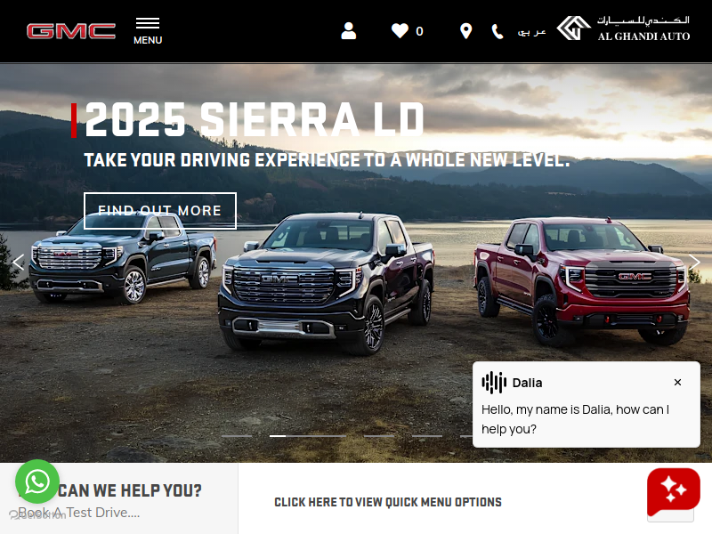View favorites via heart icon
The height and width of the screenshot is (534, 712).
click(400, 31)
